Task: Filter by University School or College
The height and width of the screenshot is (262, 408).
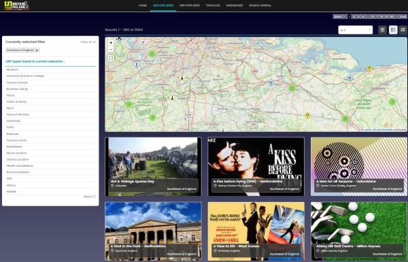Action: pos(50,76)
